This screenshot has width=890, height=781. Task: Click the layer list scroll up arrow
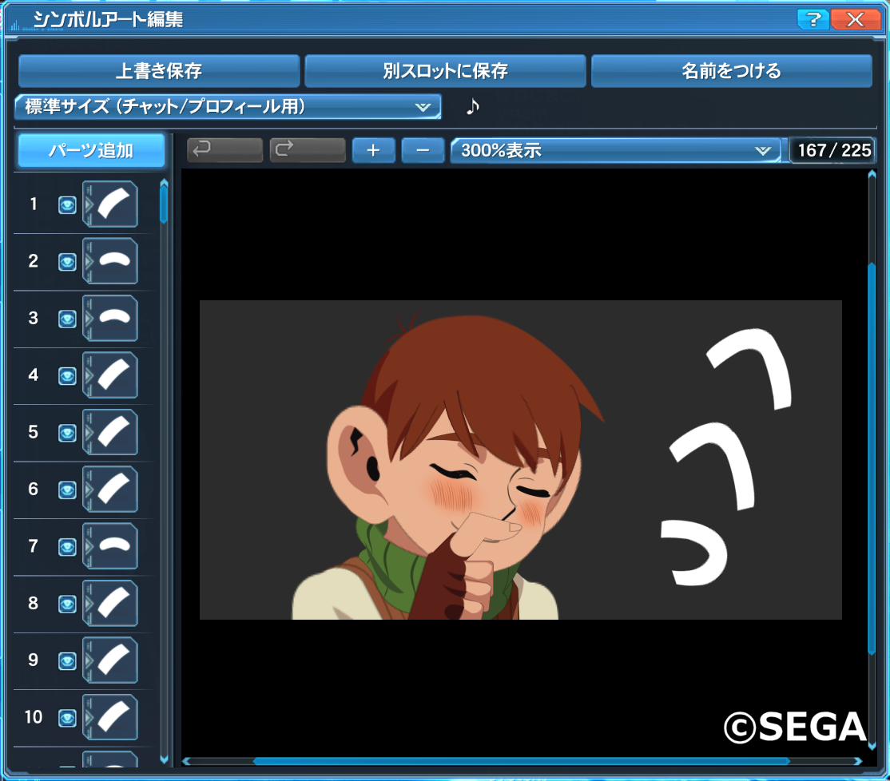[x=164, y=183]
